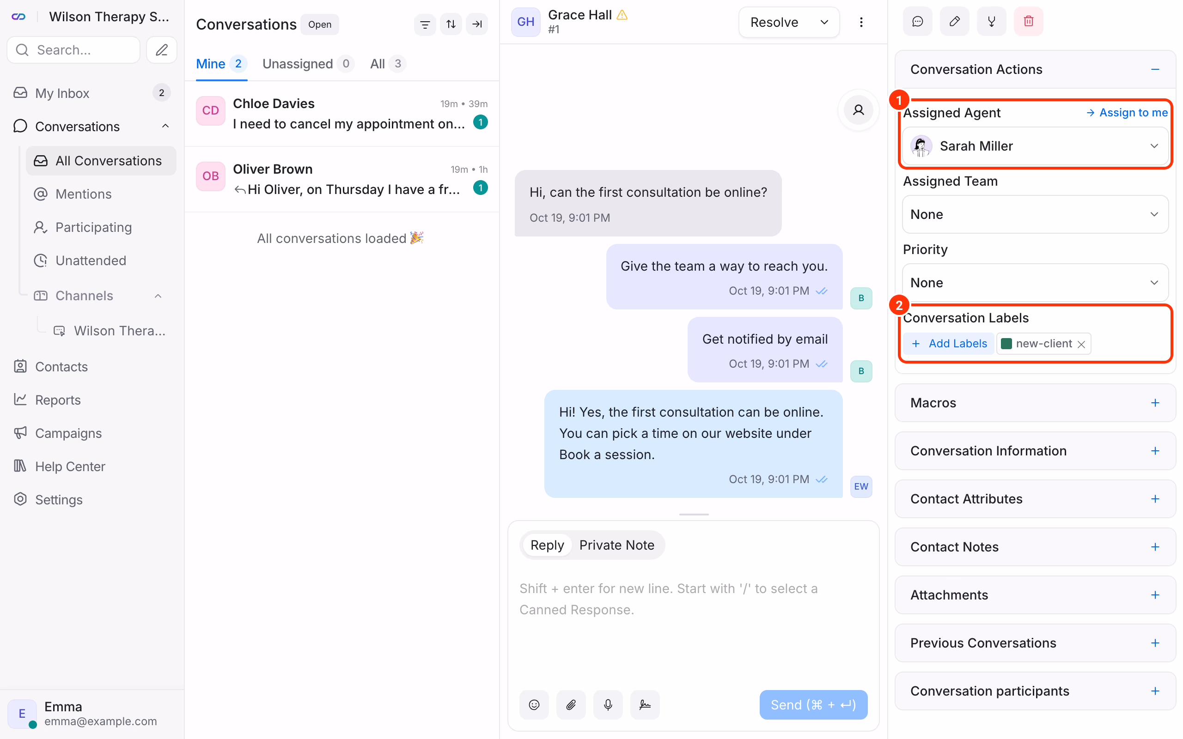Collapse the conversation list panel arrow icon

(476, 24)
